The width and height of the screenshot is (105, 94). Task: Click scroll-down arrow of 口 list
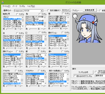click(45, 45)
